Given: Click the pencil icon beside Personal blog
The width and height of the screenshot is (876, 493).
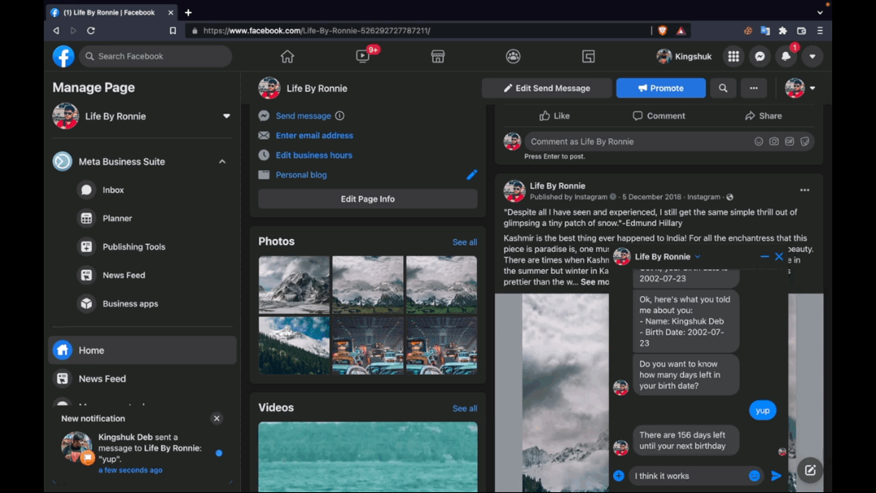Looking at the screenshot, I should (471, 175).
